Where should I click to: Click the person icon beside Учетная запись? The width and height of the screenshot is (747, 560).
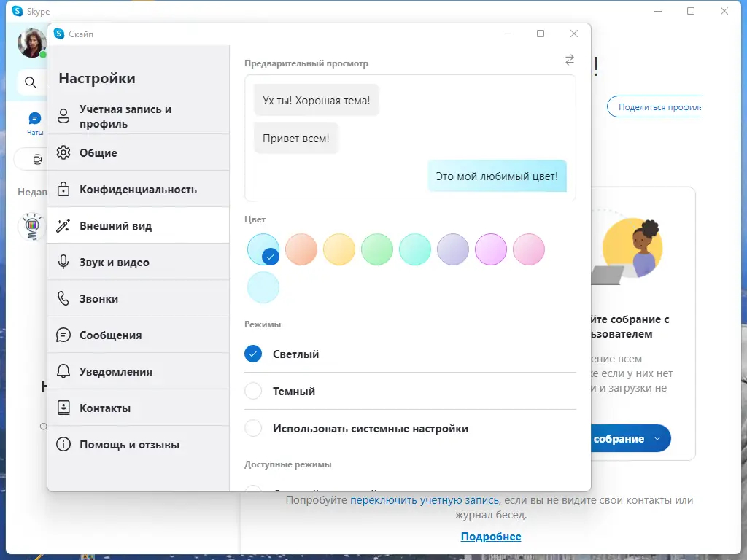coord(63,116)
